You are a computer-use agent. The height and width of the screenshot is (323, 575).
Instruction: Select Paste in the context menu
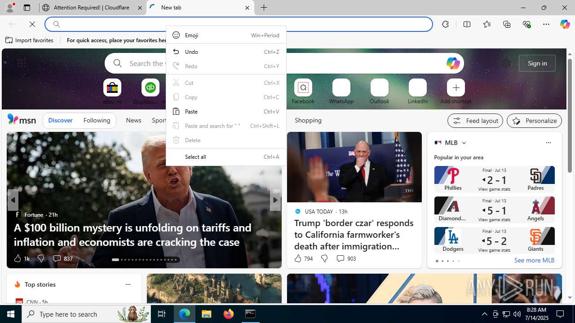tap(226, 111)
